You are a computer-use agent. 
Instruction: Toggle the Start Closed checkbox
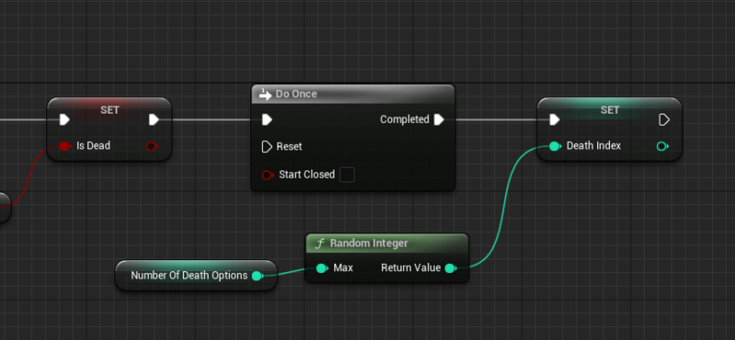(347, 175)
